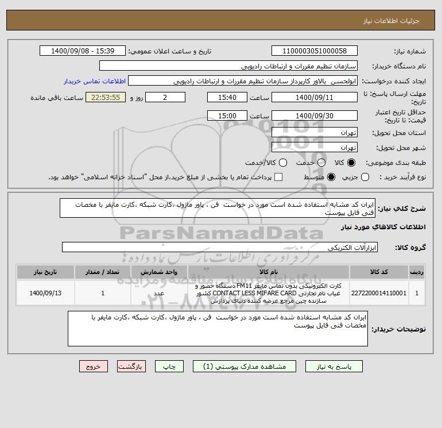Click ردیف column header
This screenshot has width=442, height=428.
point(417,272)
